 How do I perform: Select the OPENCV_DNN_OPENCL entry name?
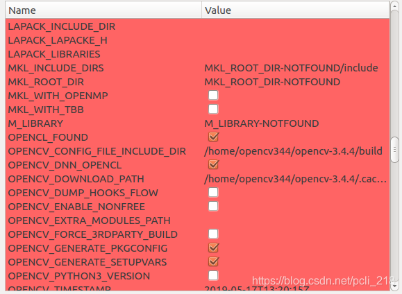tap(65, 165)
